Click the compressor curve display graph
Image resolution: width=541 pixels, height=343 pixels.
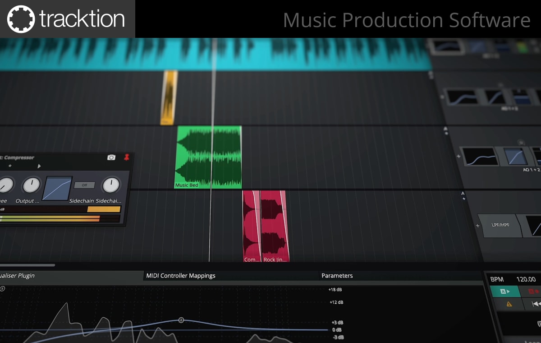(x=57, y=188)
